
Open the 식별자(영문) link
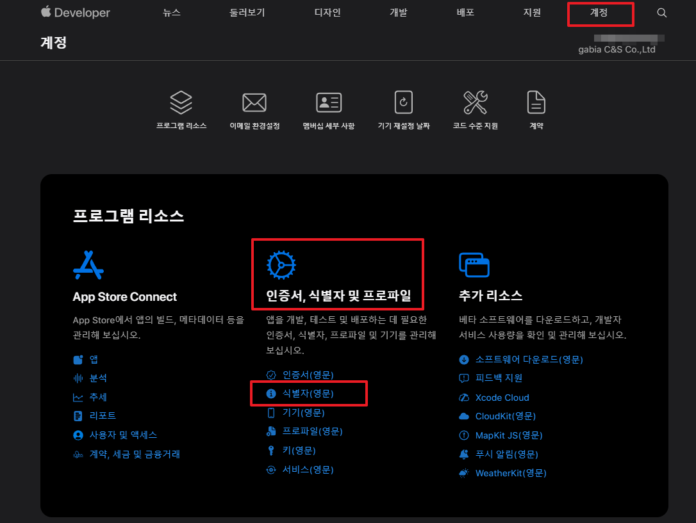click(308, 394)
